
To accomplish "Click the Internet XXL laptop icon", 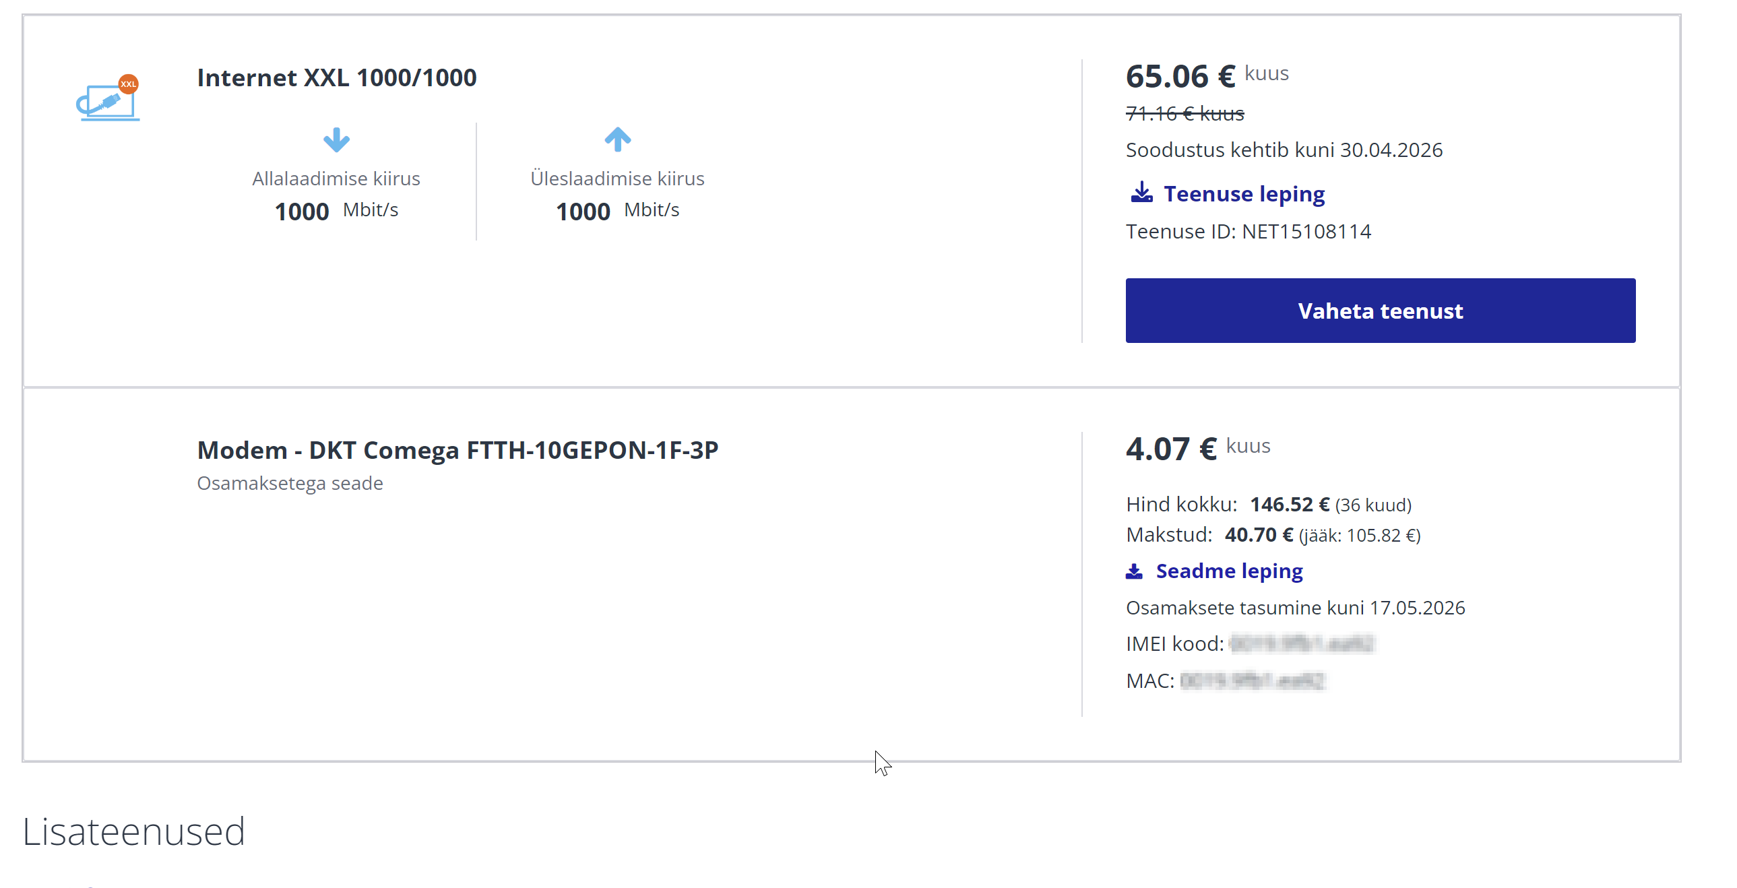I will tap(108, 98).
